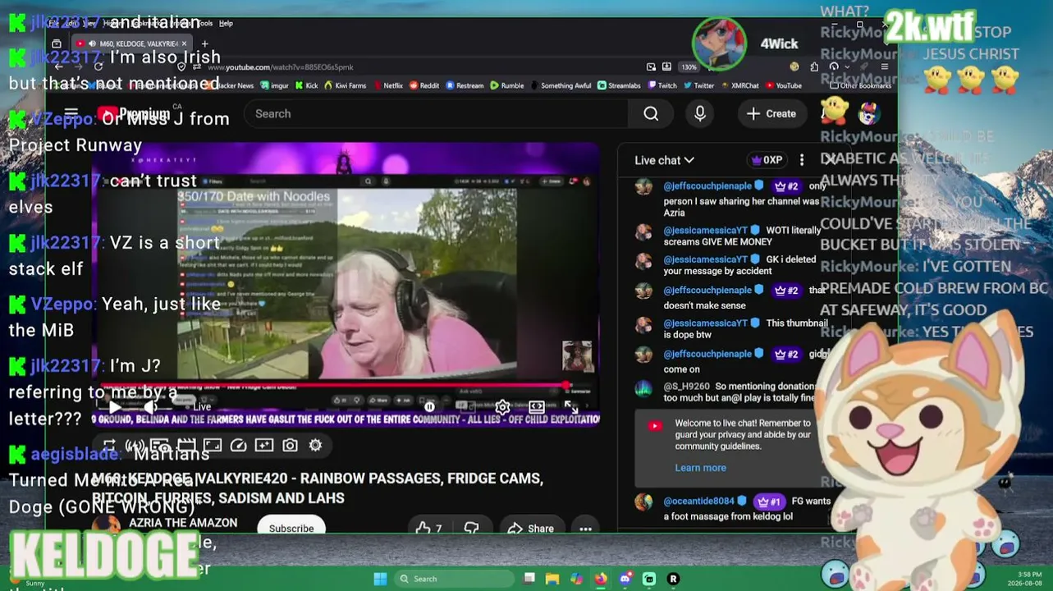
Task: Open a new browser tab with plus
Action: tap(204, 44)
